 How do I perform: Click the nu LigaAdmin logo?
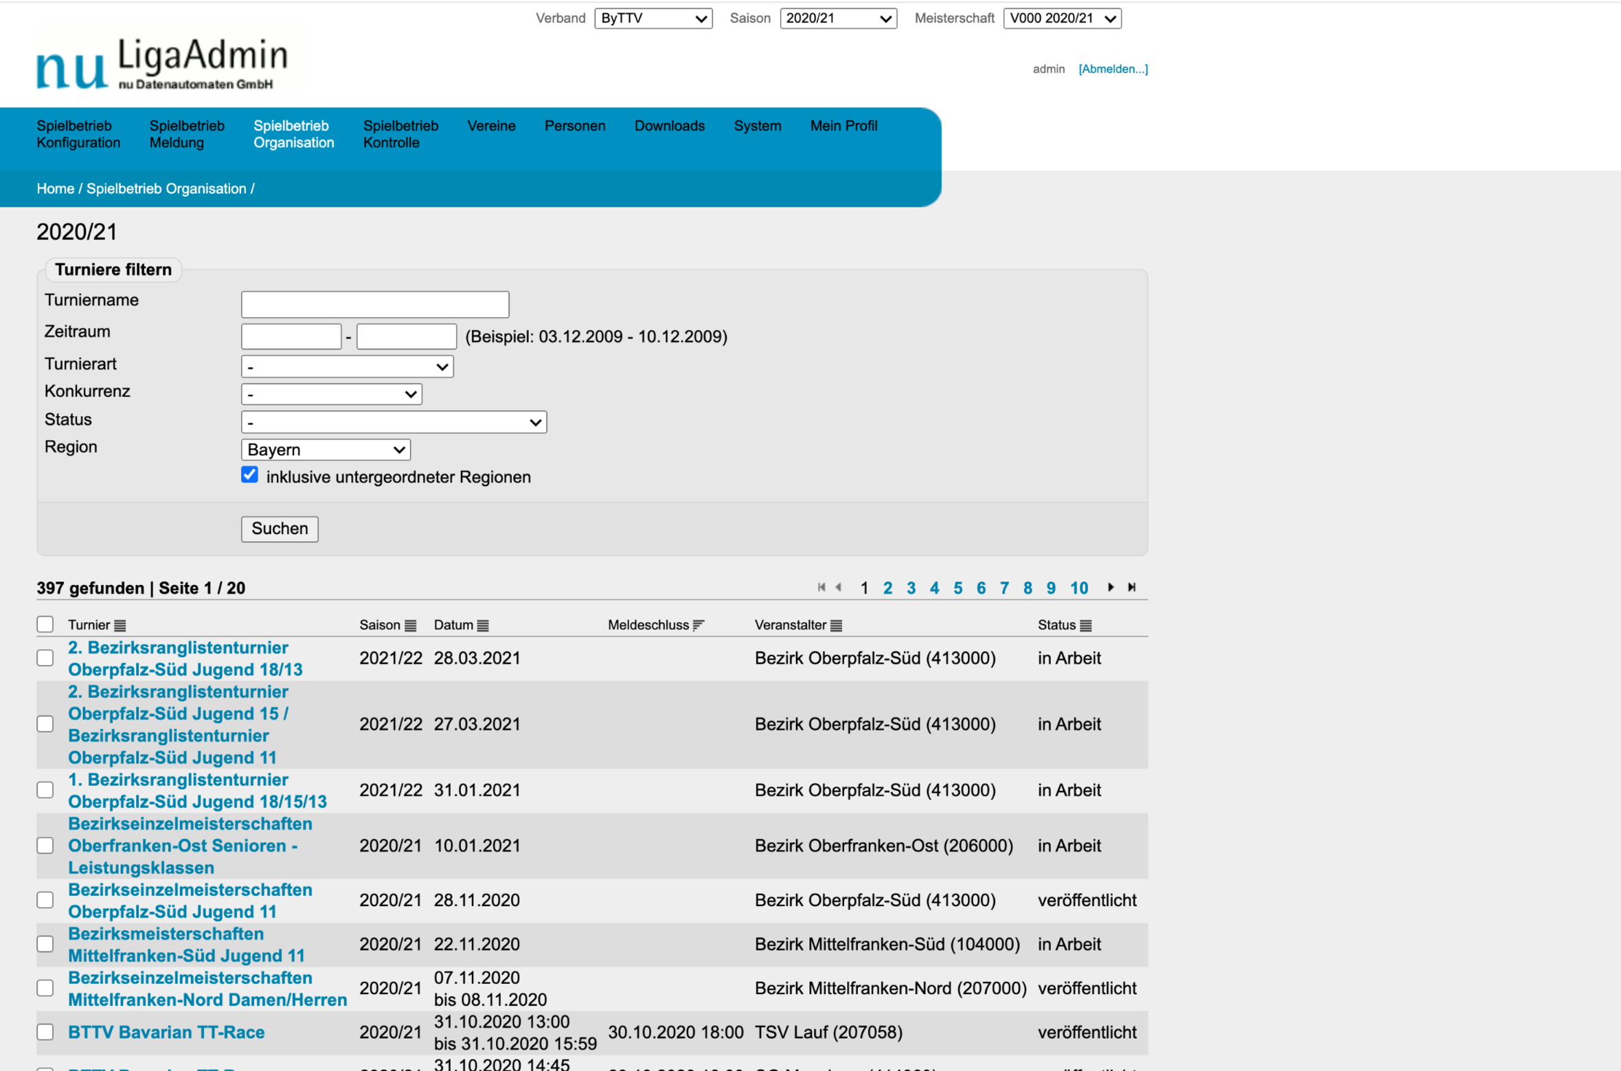(162, 64)
